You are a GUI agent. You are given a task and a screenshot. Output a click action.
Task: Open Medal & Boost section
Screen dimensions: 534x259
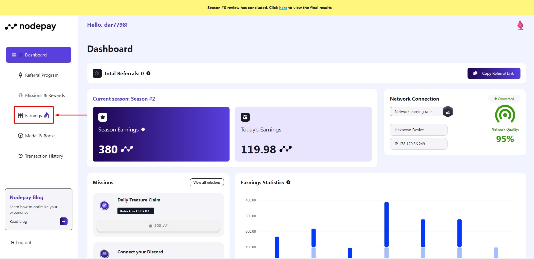pos(40,136)
